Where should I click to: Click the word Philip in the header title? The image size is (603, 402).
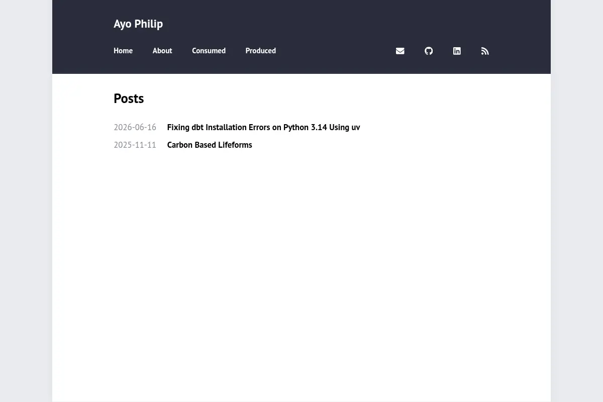[149, 24]
